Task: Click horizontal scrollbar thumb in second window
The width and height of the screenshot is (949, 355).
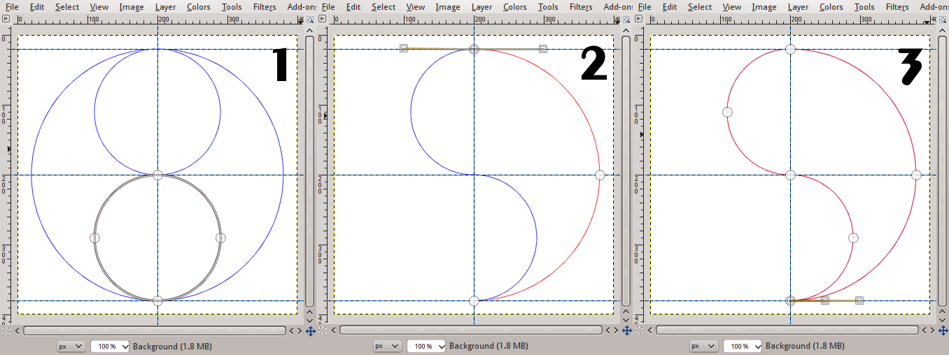Action: (470, 331)
